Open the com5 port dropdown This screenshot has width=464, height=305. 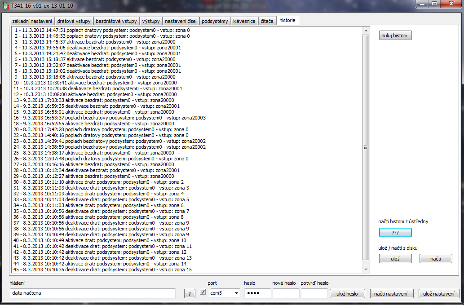point(224,293)
